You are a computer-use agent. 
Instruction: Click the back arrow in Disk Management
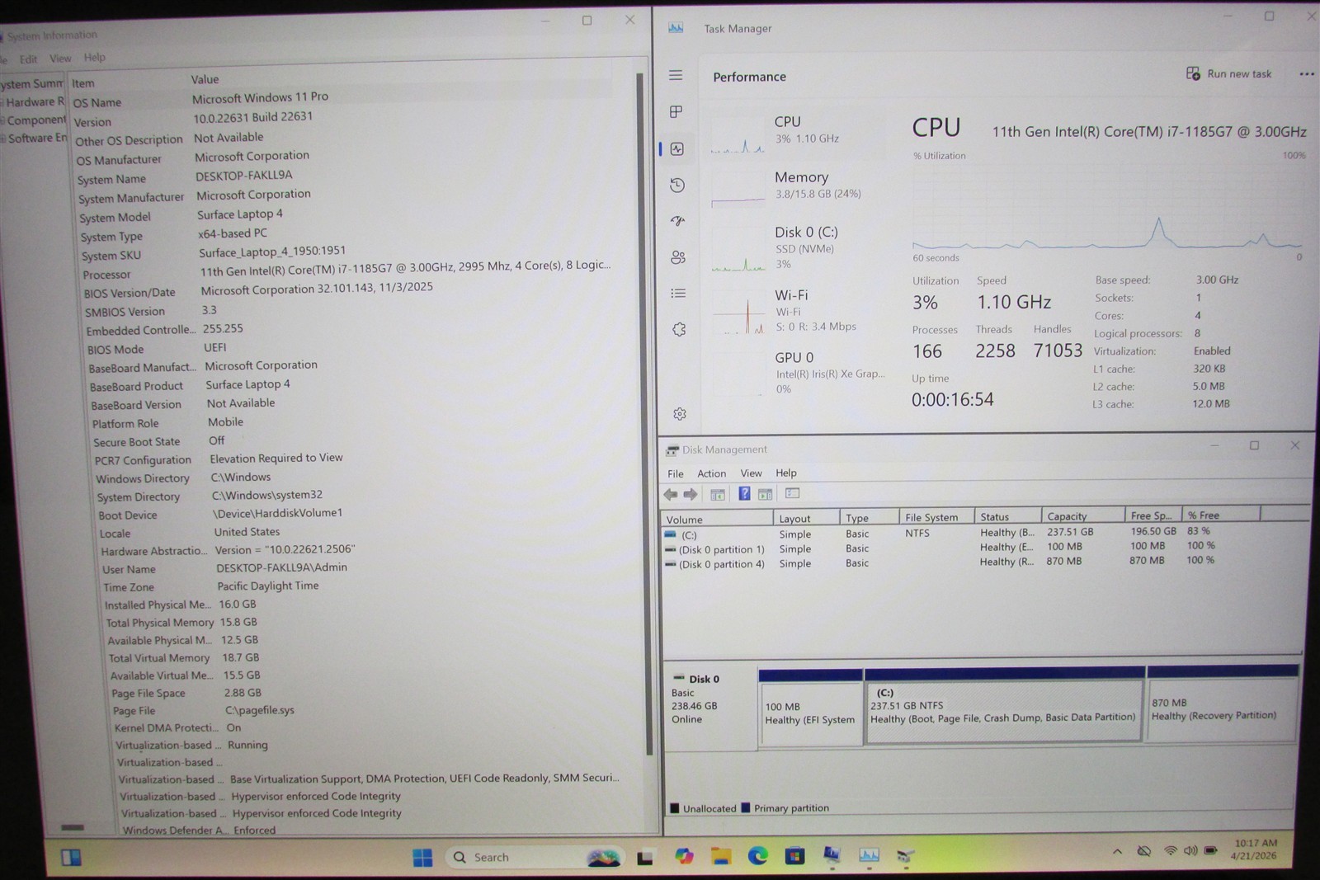point(671,494)
